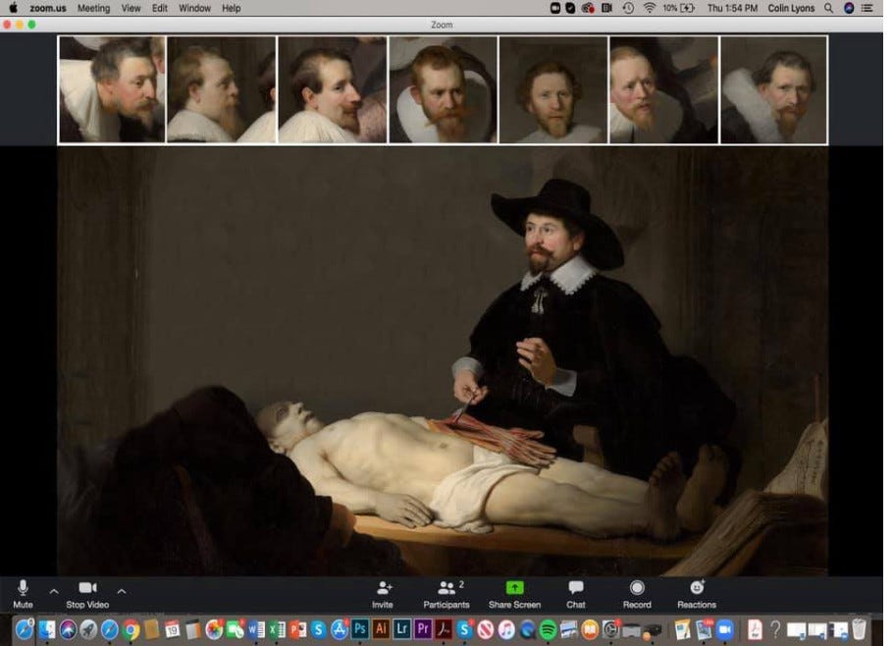Viewport: 893px width, 646px height.
Task: Open Photos app from the Dock
Action: click(x=214, y=629)
